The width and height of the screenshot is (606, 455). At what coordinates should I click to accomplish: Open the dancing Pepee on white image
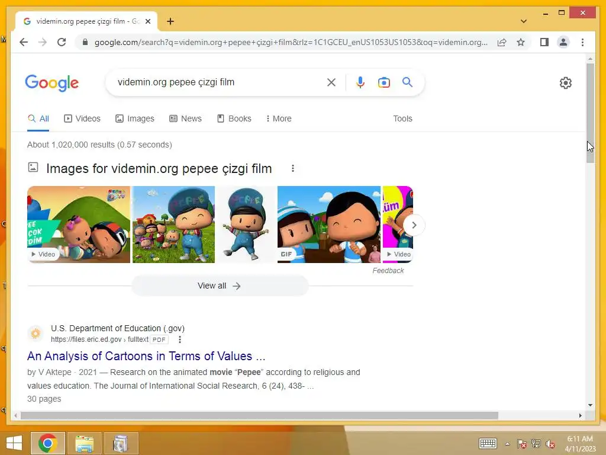[x=246, y=225]
